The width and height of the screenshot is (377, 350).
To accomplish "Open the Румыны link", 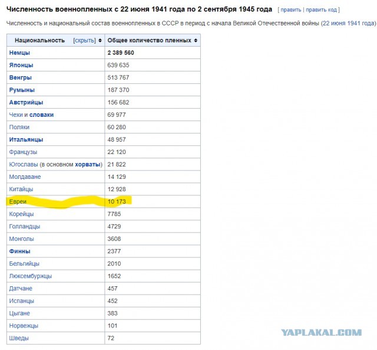I will [22, 90].
